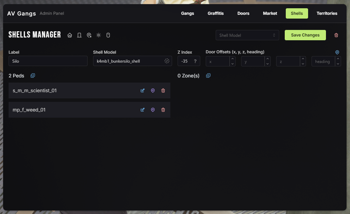This screenshot has height=214, width=350.
Task: Open the Shell Model dropdown
Action: click(x=247, y=35)
